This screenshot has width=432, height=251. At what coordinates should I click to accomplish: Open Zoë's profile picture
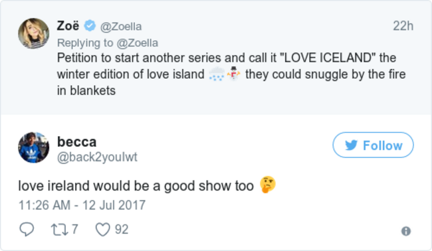(34, 34)
